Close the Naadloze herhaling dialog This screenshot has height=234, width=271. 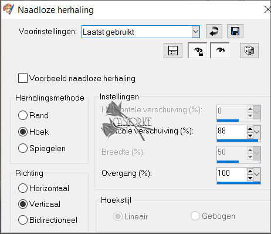click(267, 9)
